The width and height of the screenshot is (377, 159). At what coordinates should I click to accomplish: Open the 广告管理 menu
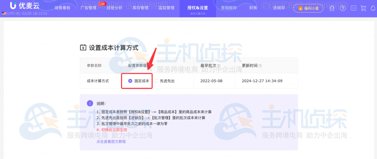click(x=88, y=8)
